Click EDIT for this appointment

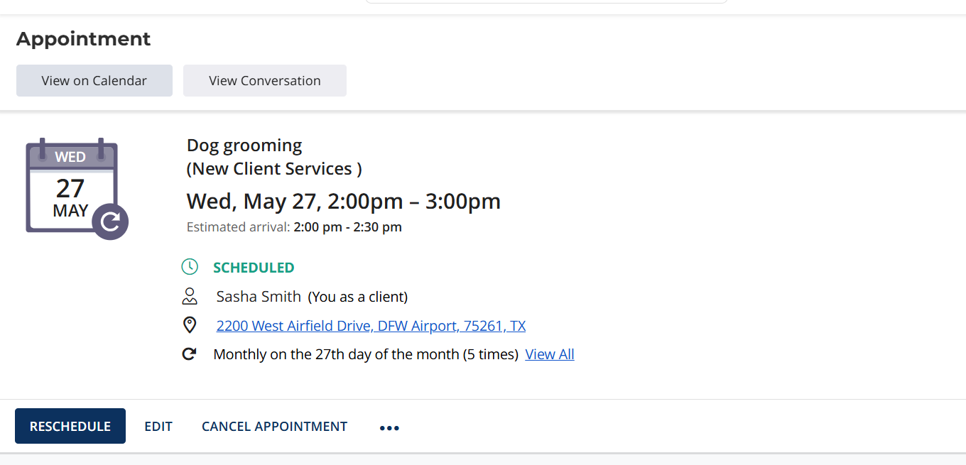pyautogui.click(x=158, y=426)
